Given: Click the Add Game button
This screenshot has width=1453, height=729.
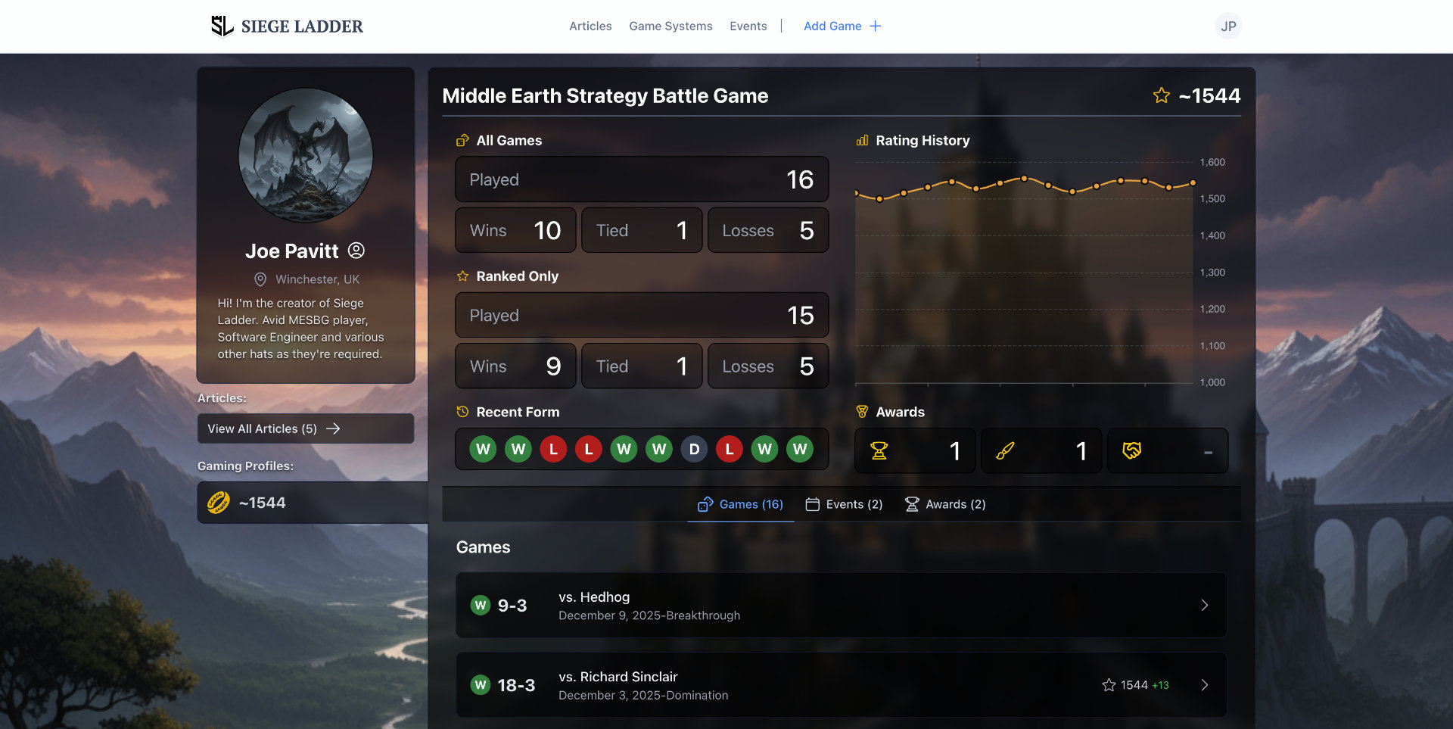Looking at the screenshot, I should [842, 26].
